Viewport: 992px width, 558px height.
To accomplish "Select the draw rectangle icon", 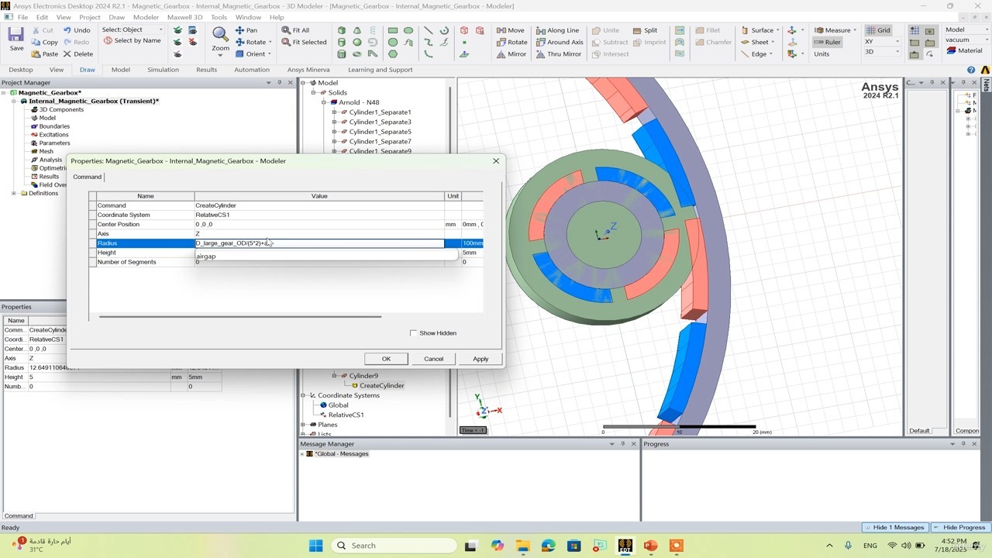I will 393,30.
